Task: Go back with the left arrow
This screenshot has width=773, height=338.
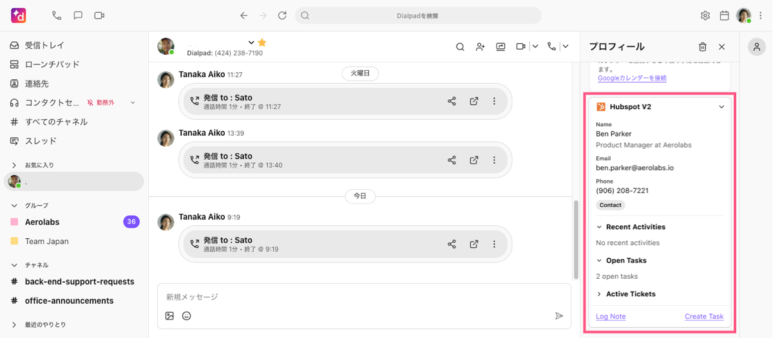Action: 243,15
